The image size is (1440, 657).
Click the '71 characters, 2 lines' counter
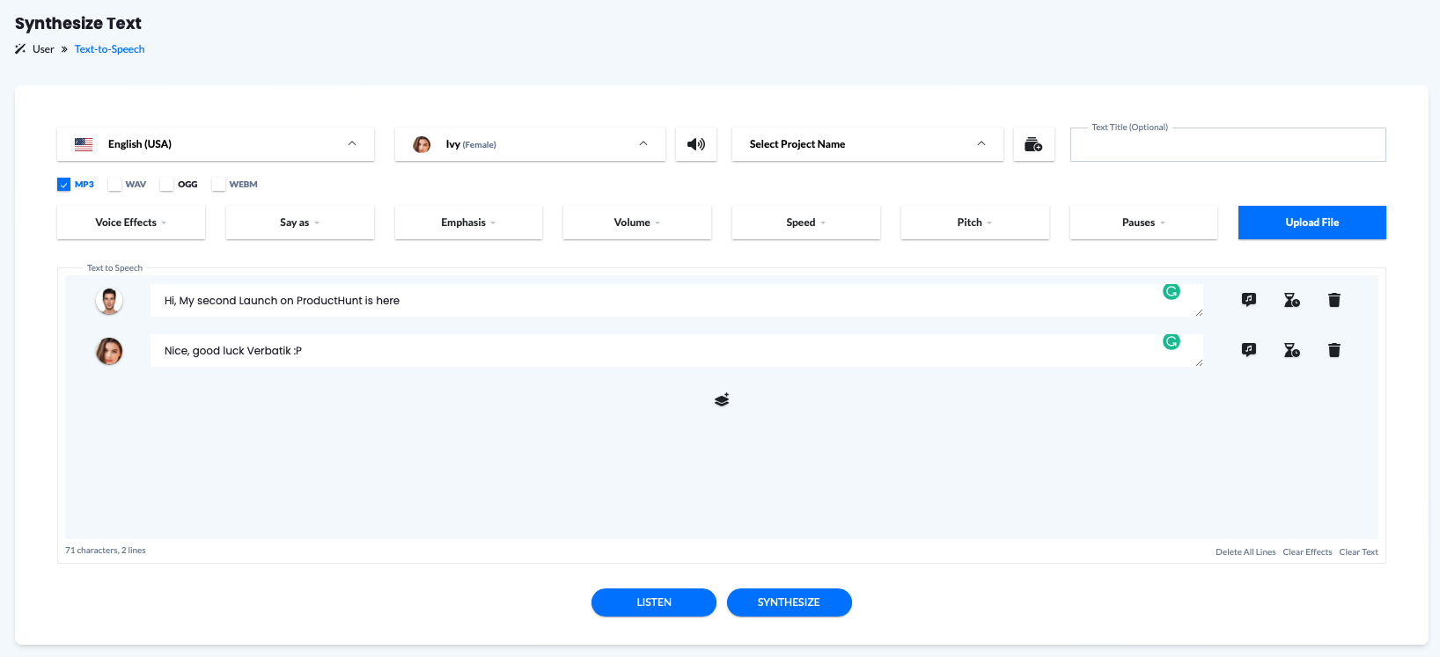click(106, 551)
